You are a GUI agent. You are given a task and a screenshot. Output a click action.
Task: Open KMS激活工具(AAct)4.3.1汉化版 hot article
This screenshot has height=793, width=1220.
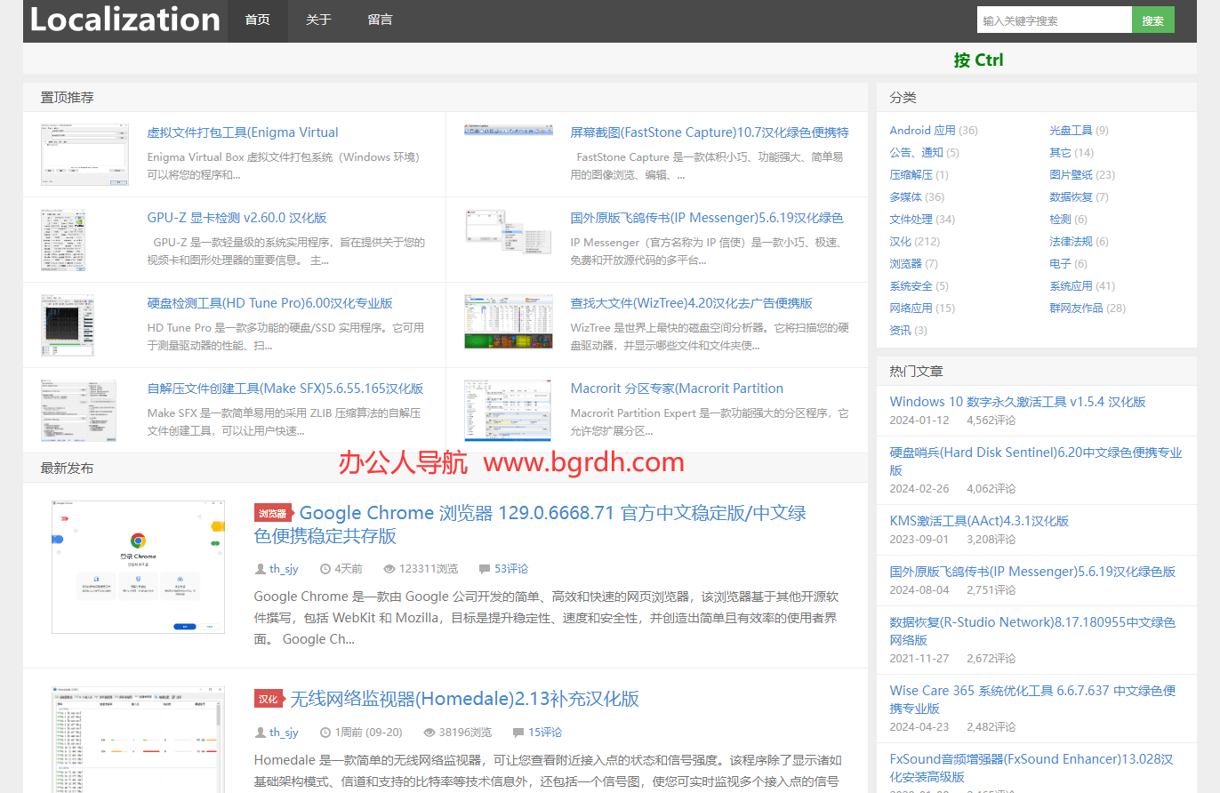click(x=979, y=521)
